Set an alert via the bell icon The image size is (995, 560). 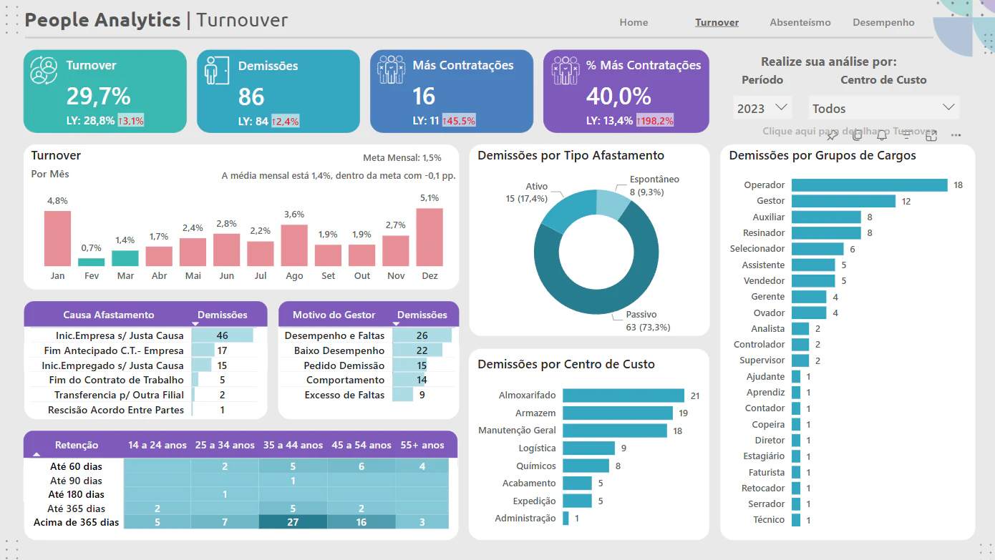click(882, 135)
